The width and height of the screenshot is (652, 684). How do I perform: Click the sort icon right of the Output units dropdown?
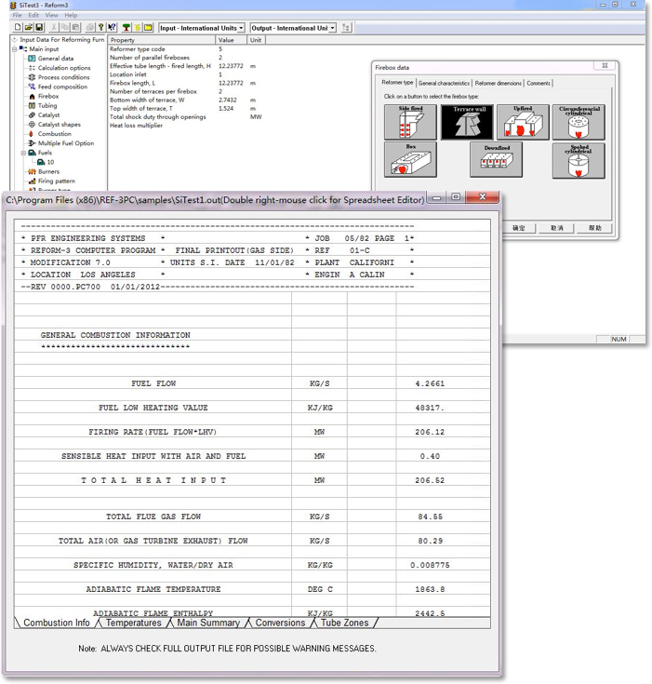(346, 28)
